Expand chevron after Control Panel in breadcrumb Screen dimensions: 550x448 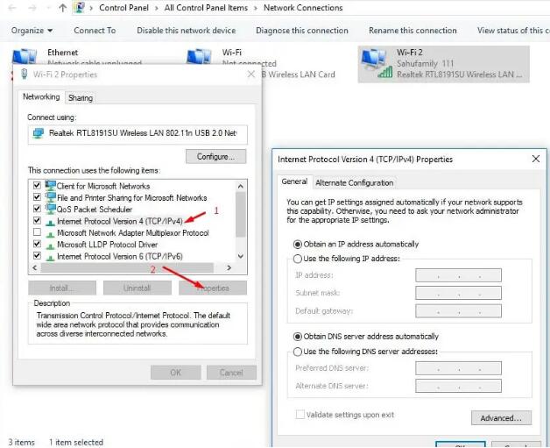click(157, 8)
